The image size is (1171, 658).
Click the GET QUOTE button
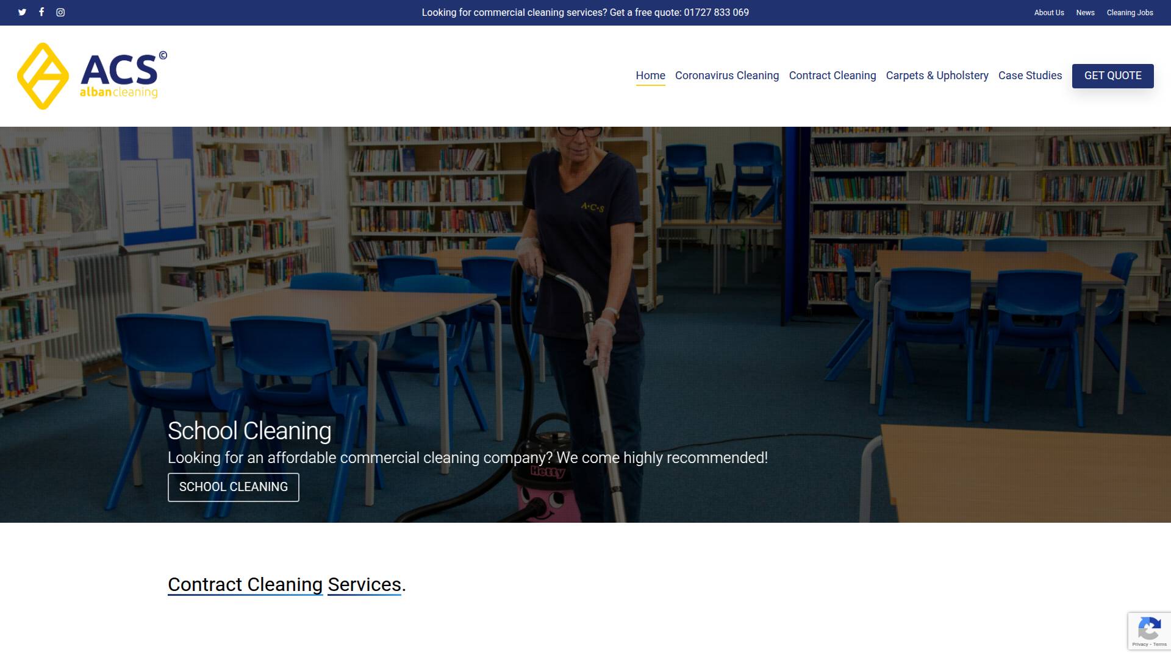[1112, 76]
